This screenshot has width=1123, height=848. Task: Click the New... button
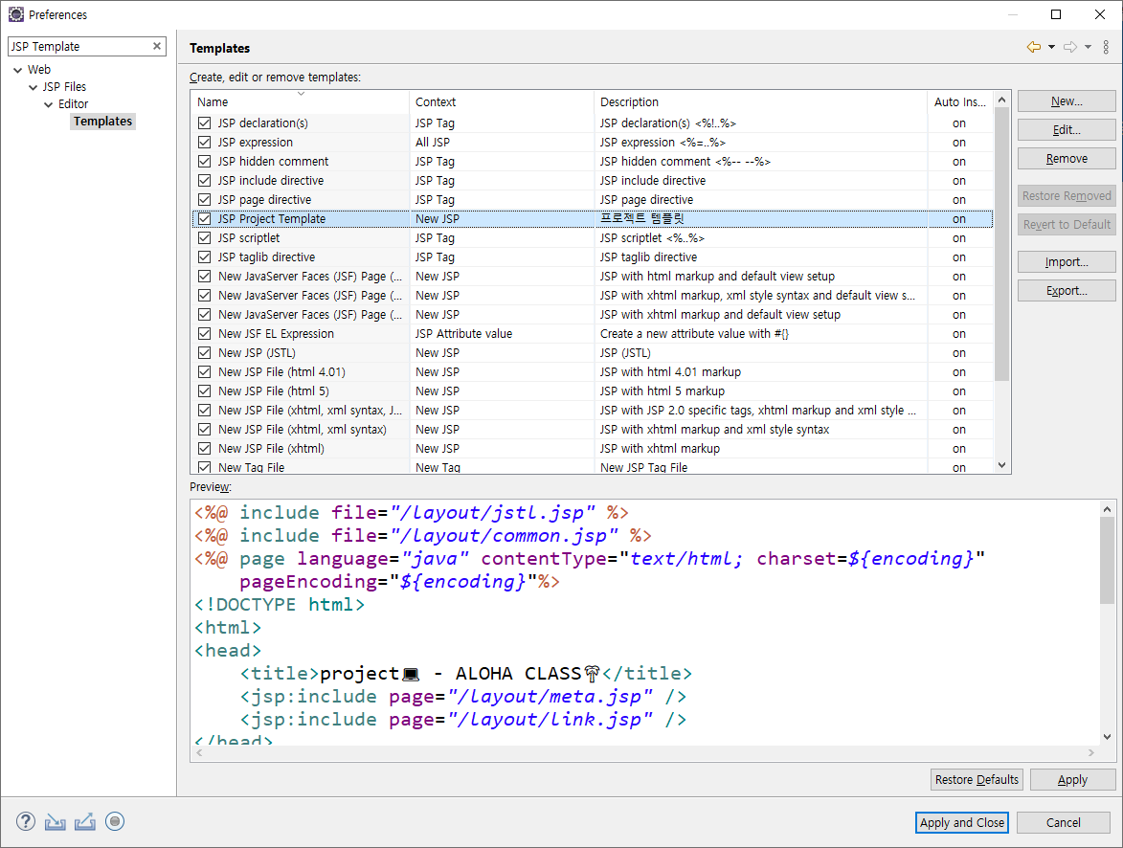(x=1067, y=101)
